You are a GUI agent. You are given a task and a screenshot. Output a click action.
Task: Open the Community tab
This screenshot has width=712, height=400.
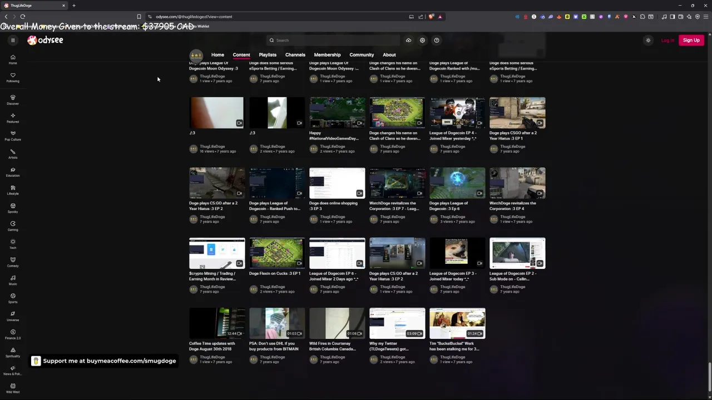(362, 55)
